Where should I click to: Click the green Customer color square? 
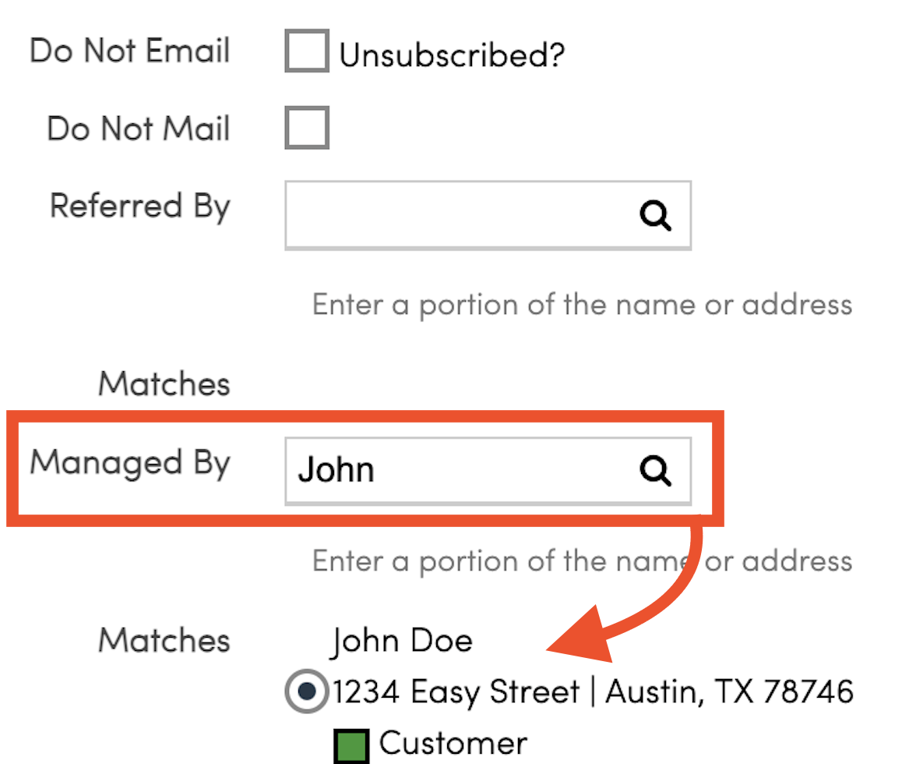tap(351, 746)
